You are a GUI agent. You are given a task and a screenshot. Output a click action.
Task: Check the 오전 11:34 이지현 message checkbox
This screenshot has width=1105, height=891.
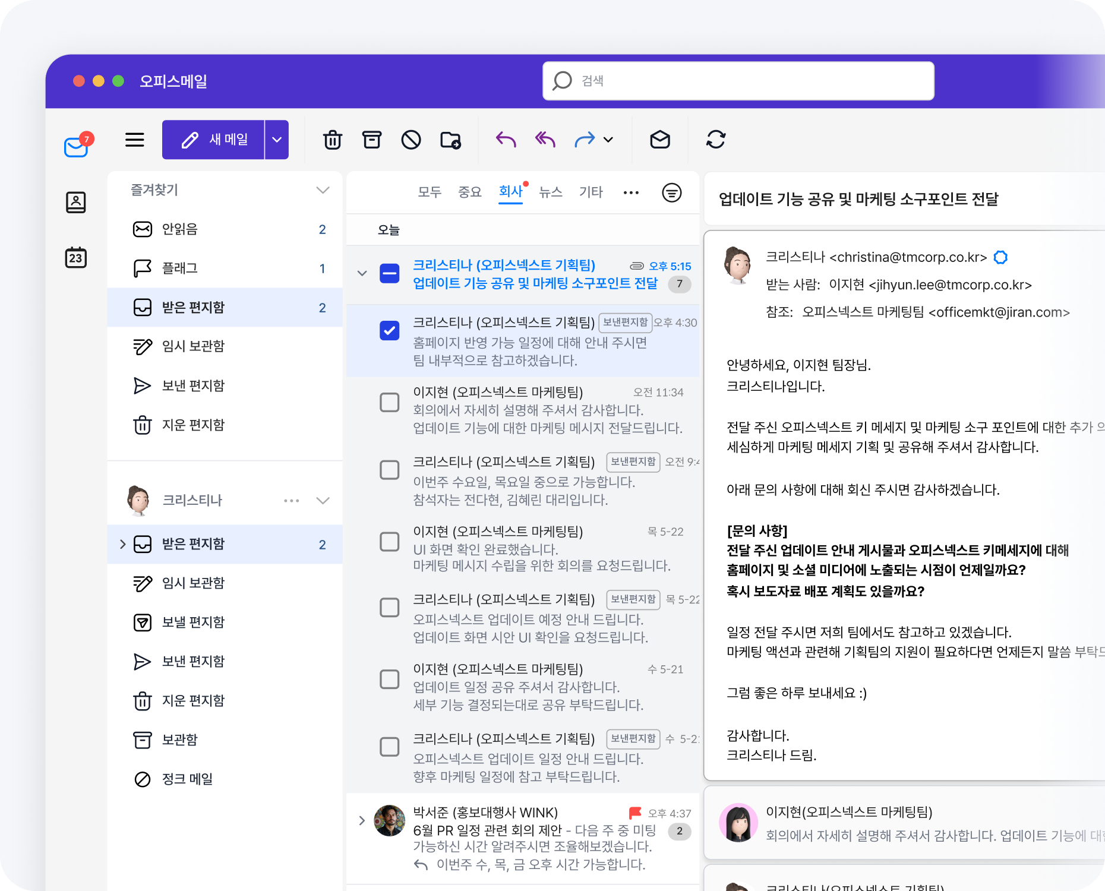coord(390,402)
